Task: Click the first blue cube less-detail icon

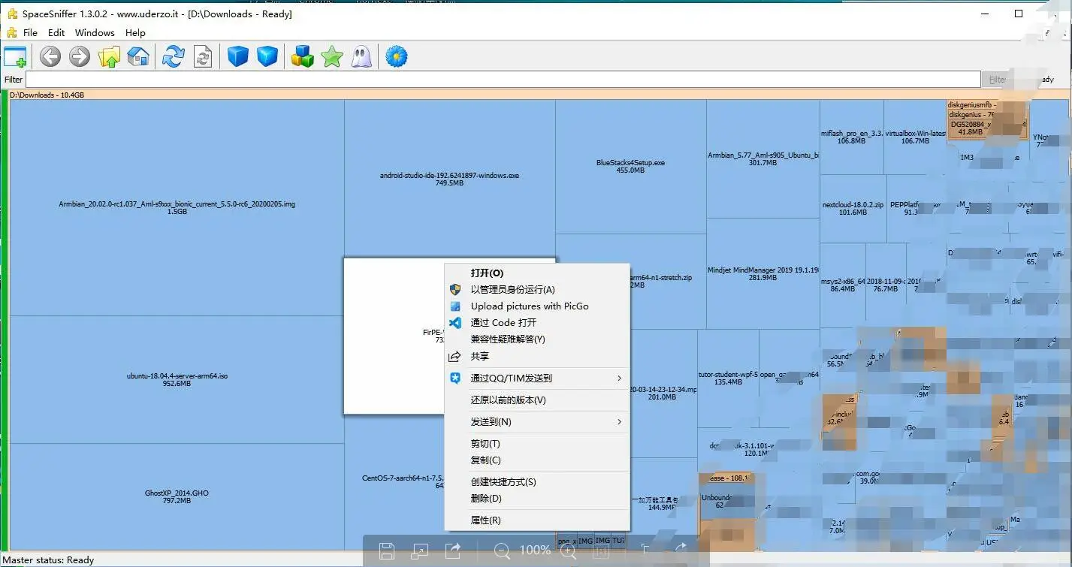Action: tap(238, 56)
